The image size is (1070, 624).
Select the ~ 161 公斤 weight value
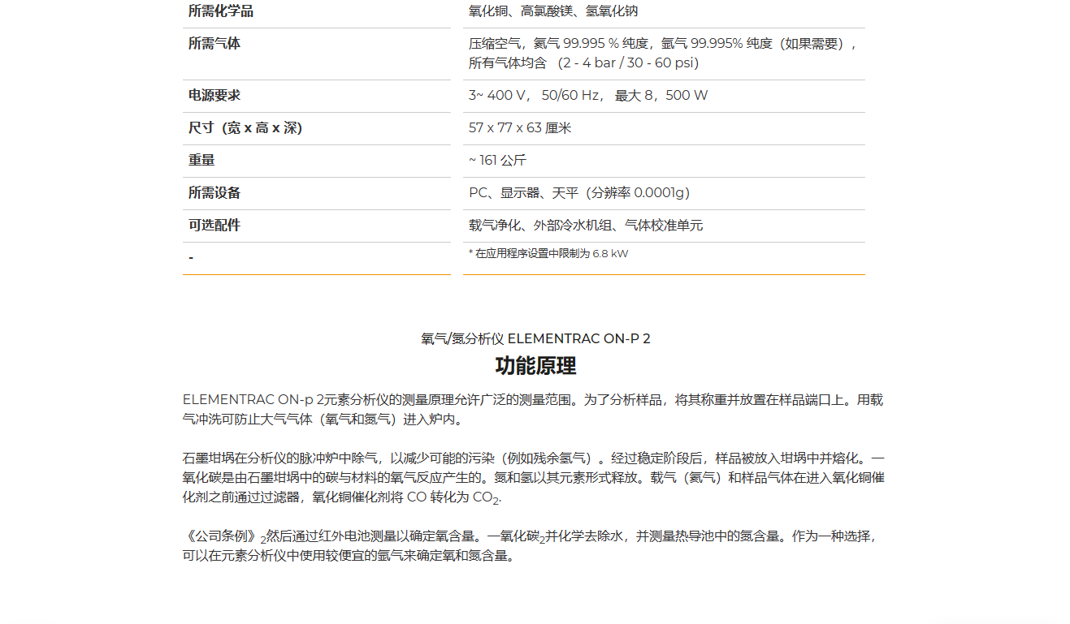click(x=497, y=161)
